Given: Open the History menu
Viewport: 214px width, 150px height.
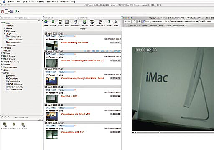Looking at the screenshot, I should pos(40,2).
